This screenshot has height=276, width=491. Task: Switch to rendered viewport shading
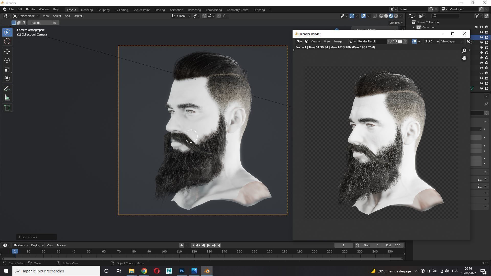tap(396, 16)
